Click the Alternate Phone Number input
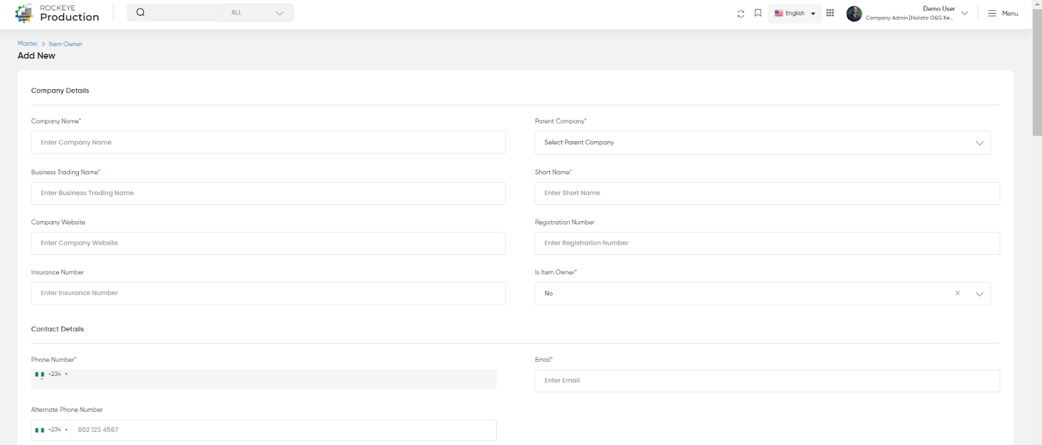This screenshot has width=1042, height=445. pos(283,430)
